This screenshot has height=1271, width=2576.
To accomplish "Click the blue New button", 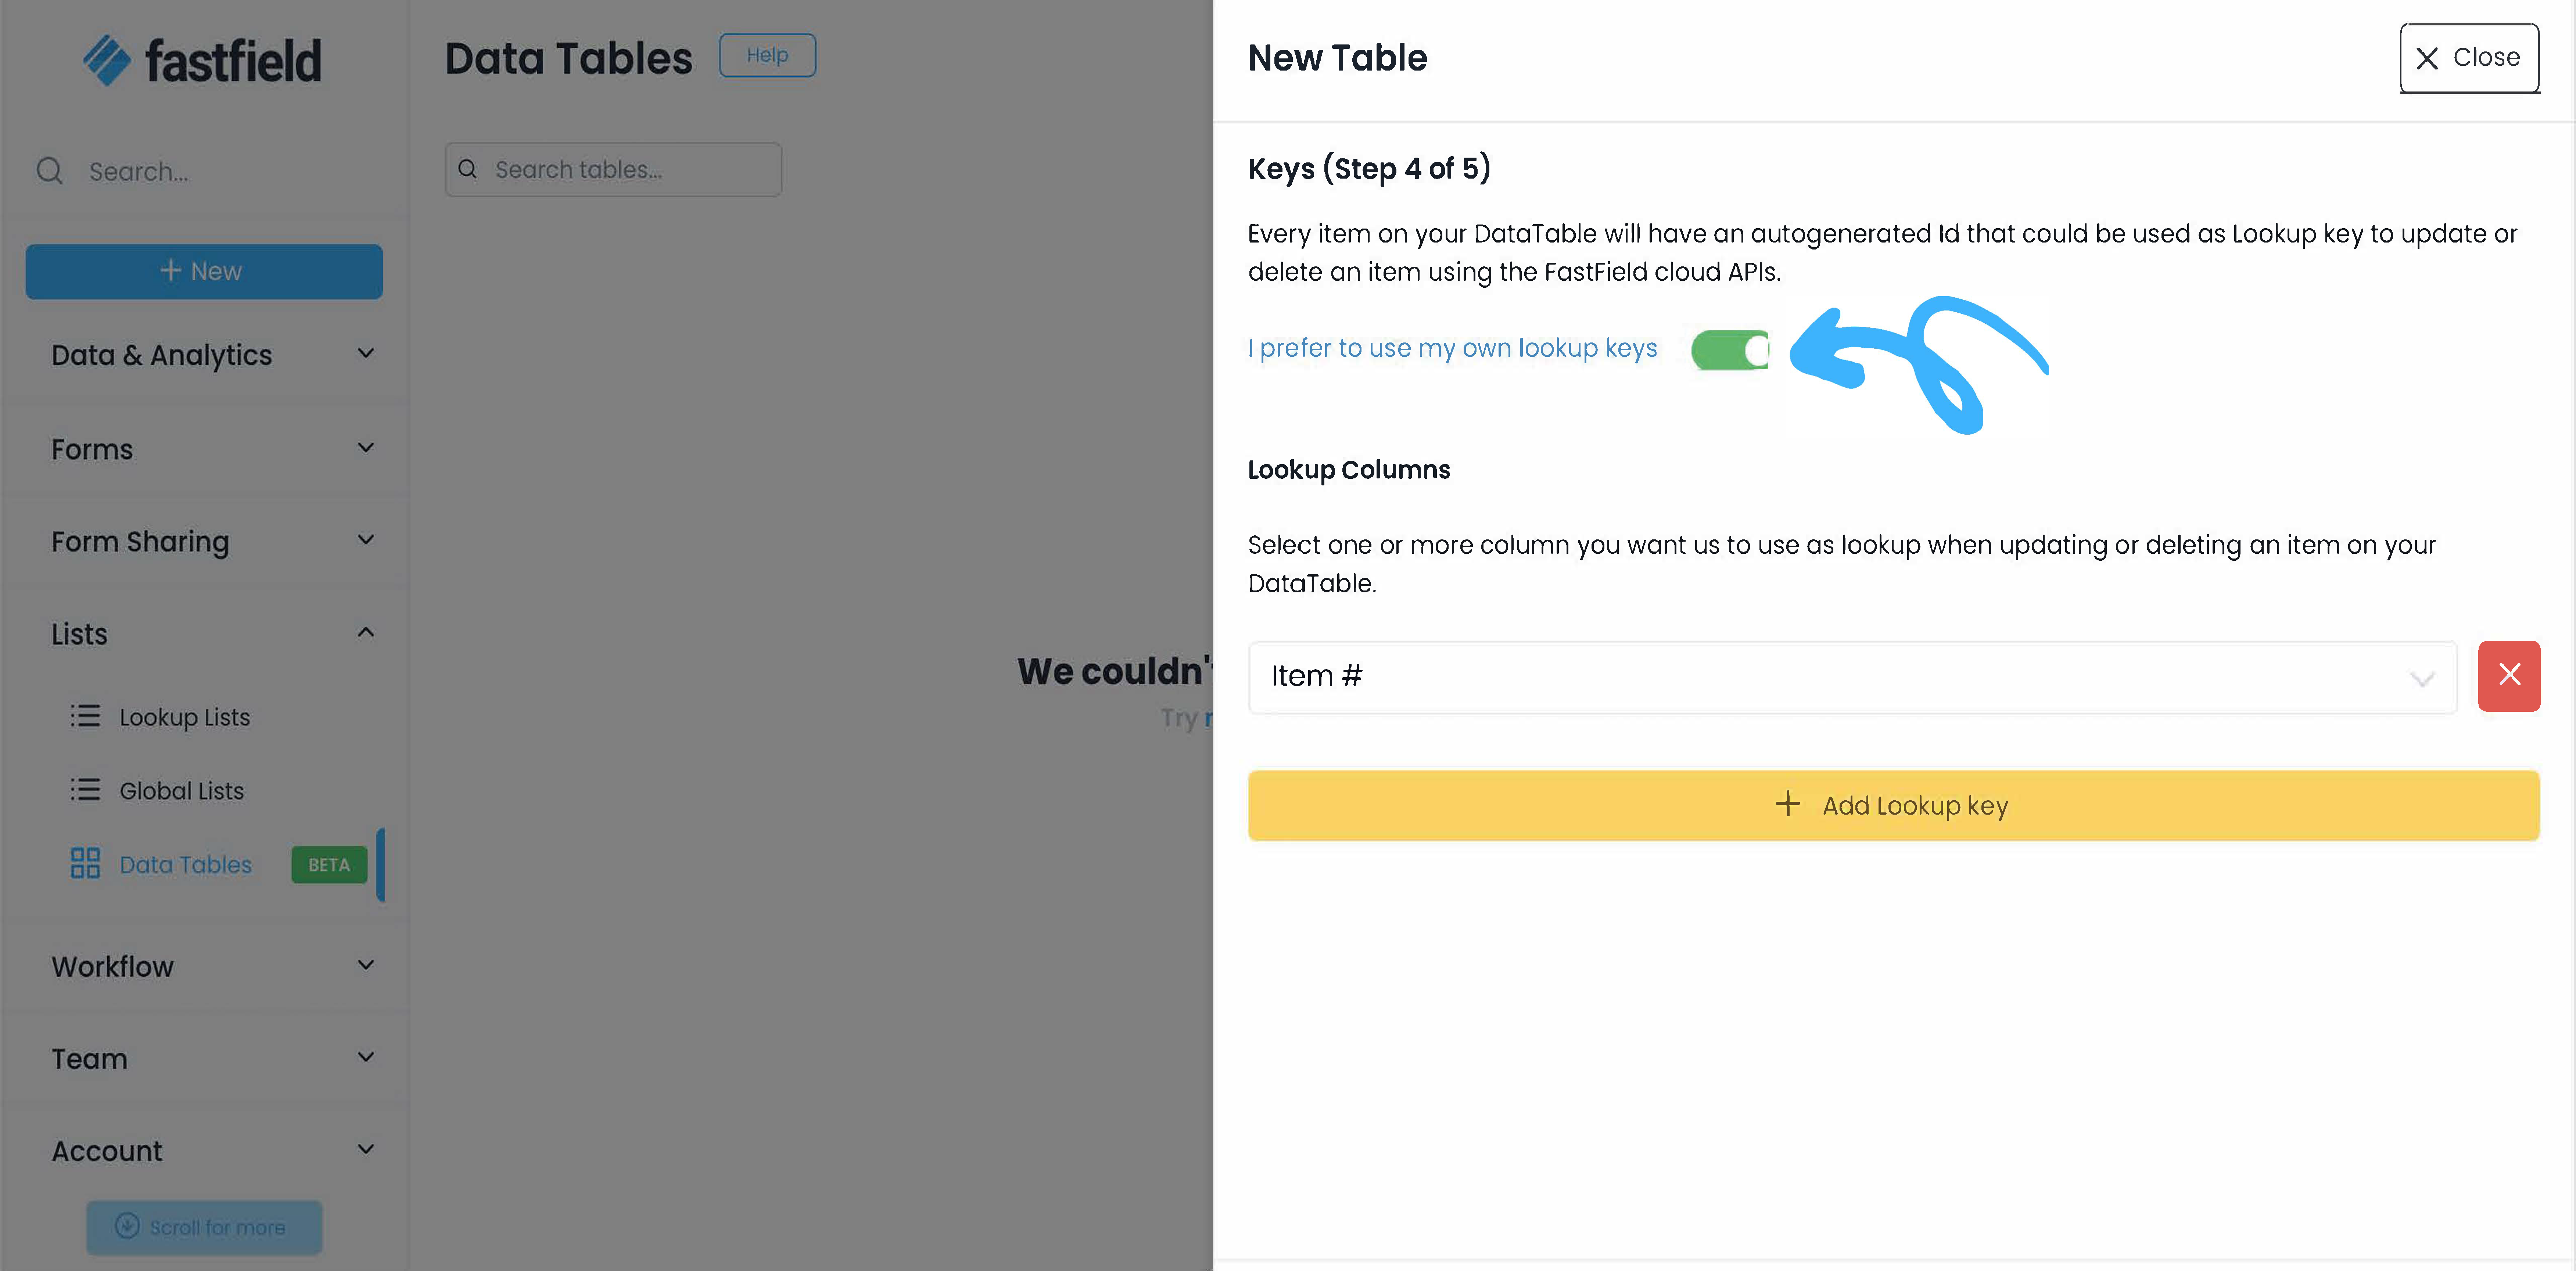I will (204, 271).
